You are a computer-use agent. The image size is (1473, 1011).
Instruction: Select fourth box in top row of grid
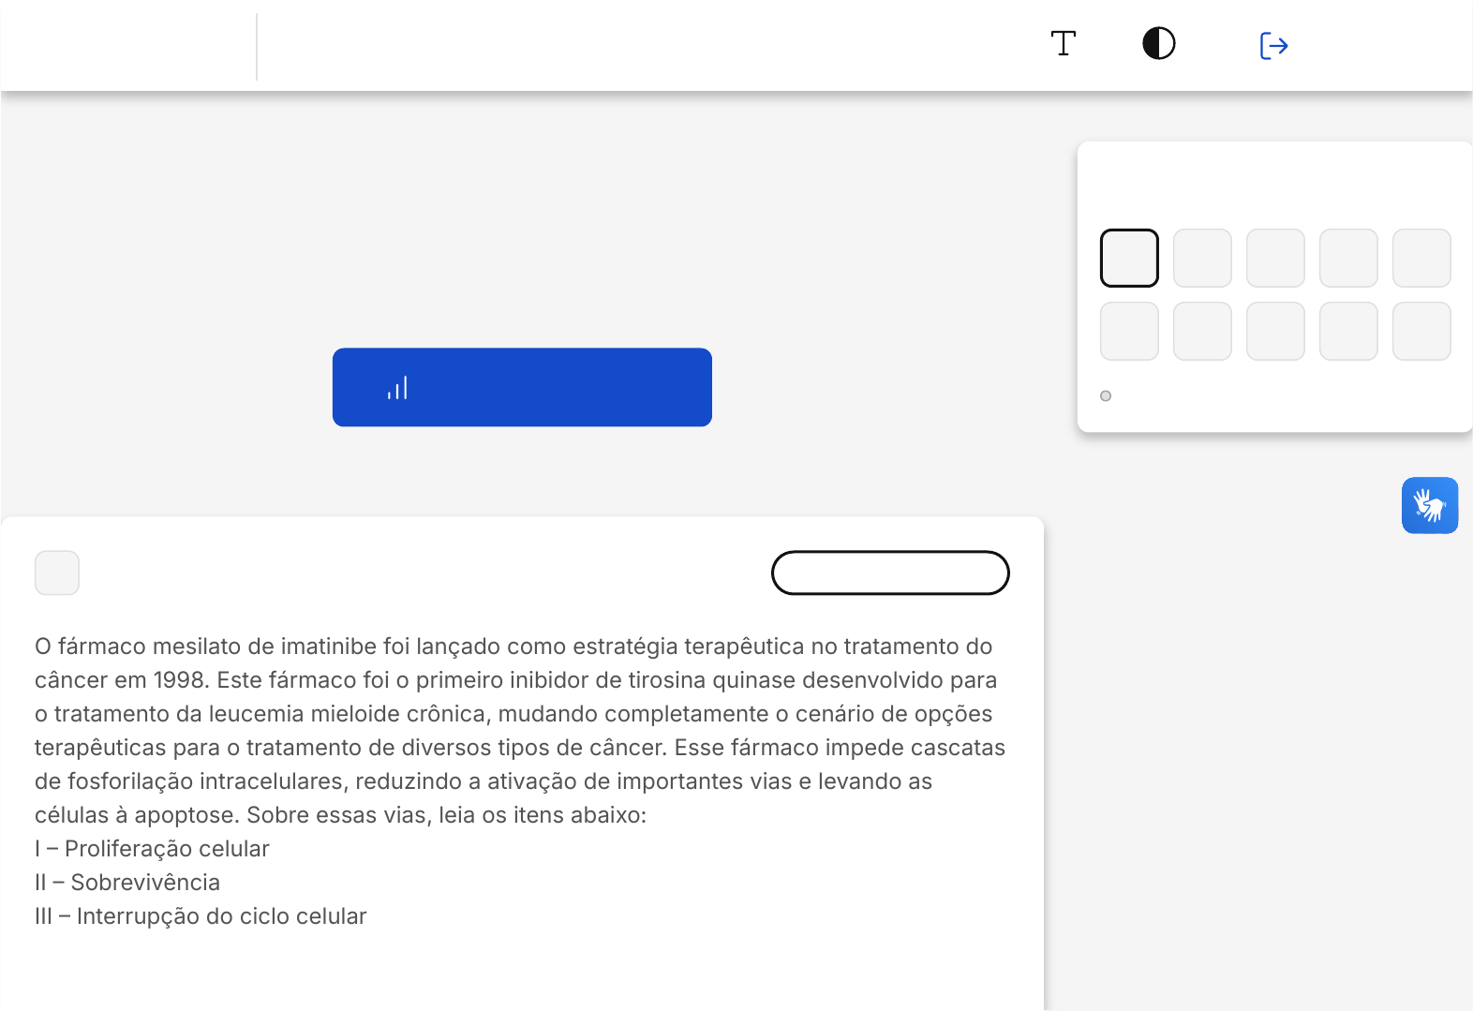coord(1348,258)
